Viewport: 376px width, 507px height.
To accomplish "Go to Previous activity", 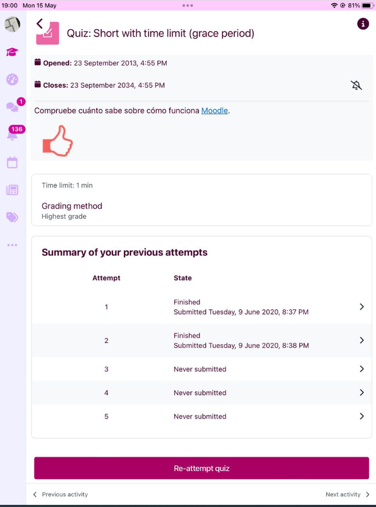I will click(61, 494).
